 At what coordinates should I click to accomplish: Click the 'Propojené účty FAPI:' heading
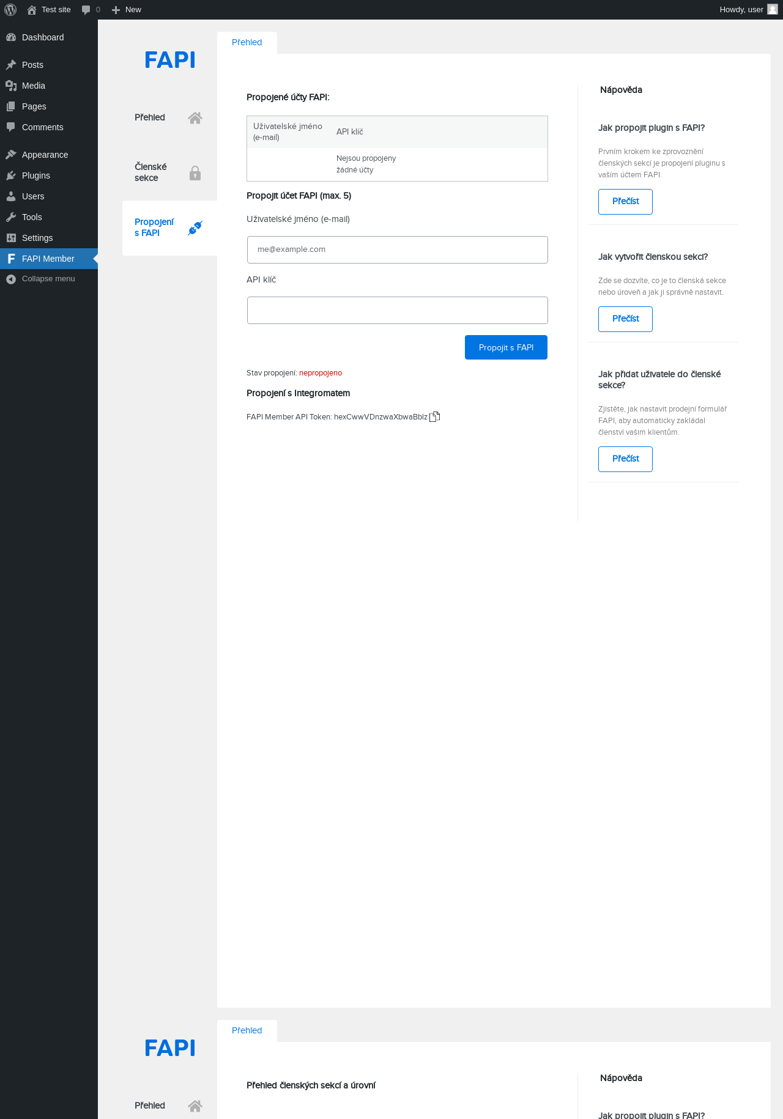(288, 97)
